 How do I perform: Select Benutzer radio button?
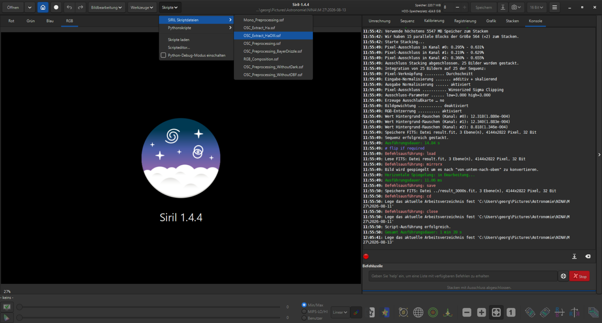pos(304,318)
